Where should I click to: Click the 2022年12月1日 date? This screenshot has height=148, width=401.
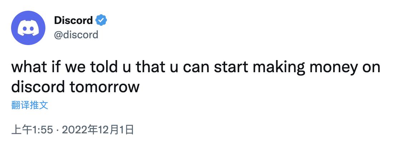click(98, 129)
